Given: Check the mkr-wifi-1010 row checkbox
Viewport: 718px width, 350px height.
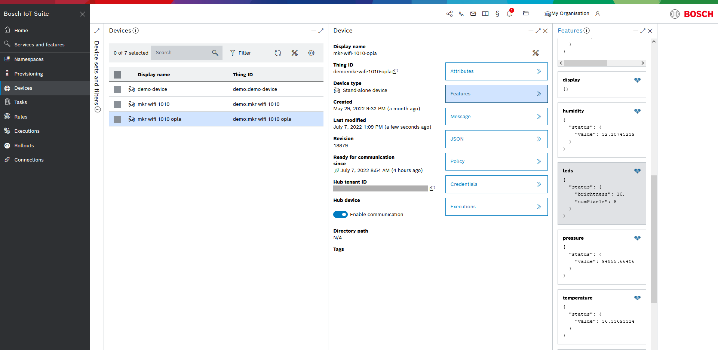Looking at the screenshot, I should (x=117, y=104).
